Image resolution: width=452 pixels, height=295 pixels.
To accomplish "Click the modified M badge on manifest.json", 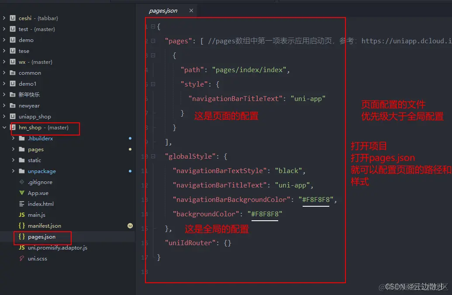I will [130, 226].
